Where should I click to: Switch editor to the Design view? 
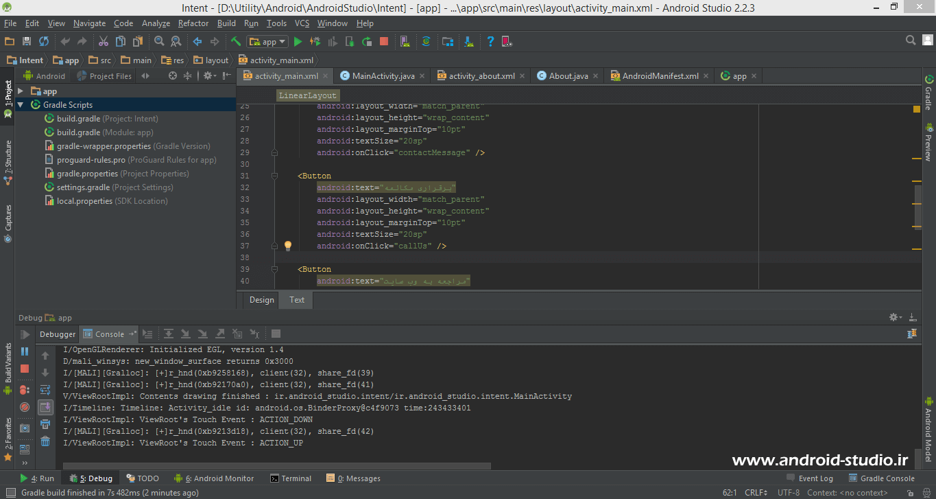(x=261, y=300)
